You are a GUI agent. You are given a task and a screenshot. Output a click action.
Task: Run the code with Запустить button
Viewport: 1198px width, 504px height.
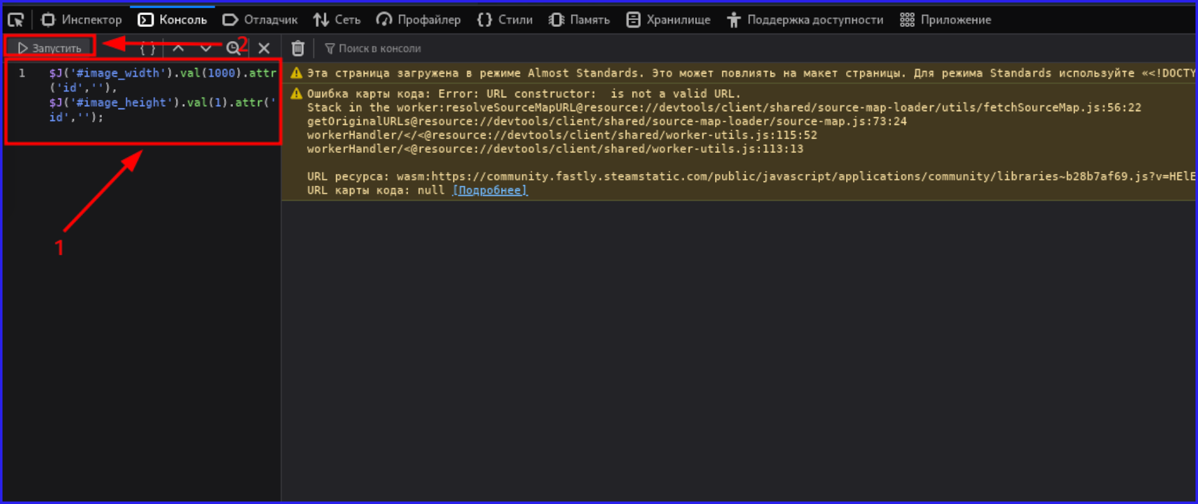click(50, 48)
